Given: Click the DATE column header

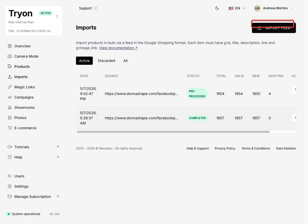Looking at the screenshot, I should [84, 76].
